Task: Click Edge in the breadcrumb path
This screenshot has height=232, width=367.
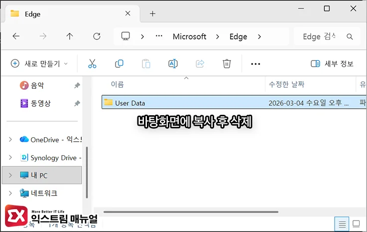Action: click(x=238, y=36)
